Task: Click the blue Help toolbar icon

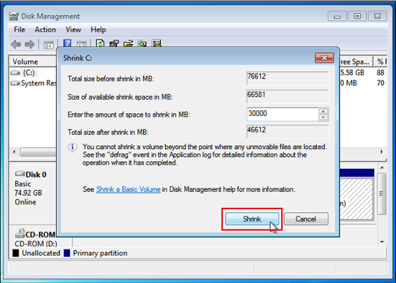Action: click(x=67, y=45)
